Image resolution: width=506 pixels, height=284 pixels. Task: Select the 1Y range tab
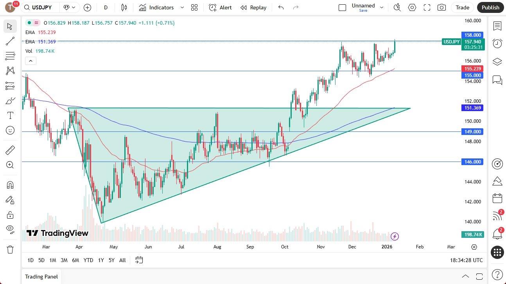(x=100, y=260)
